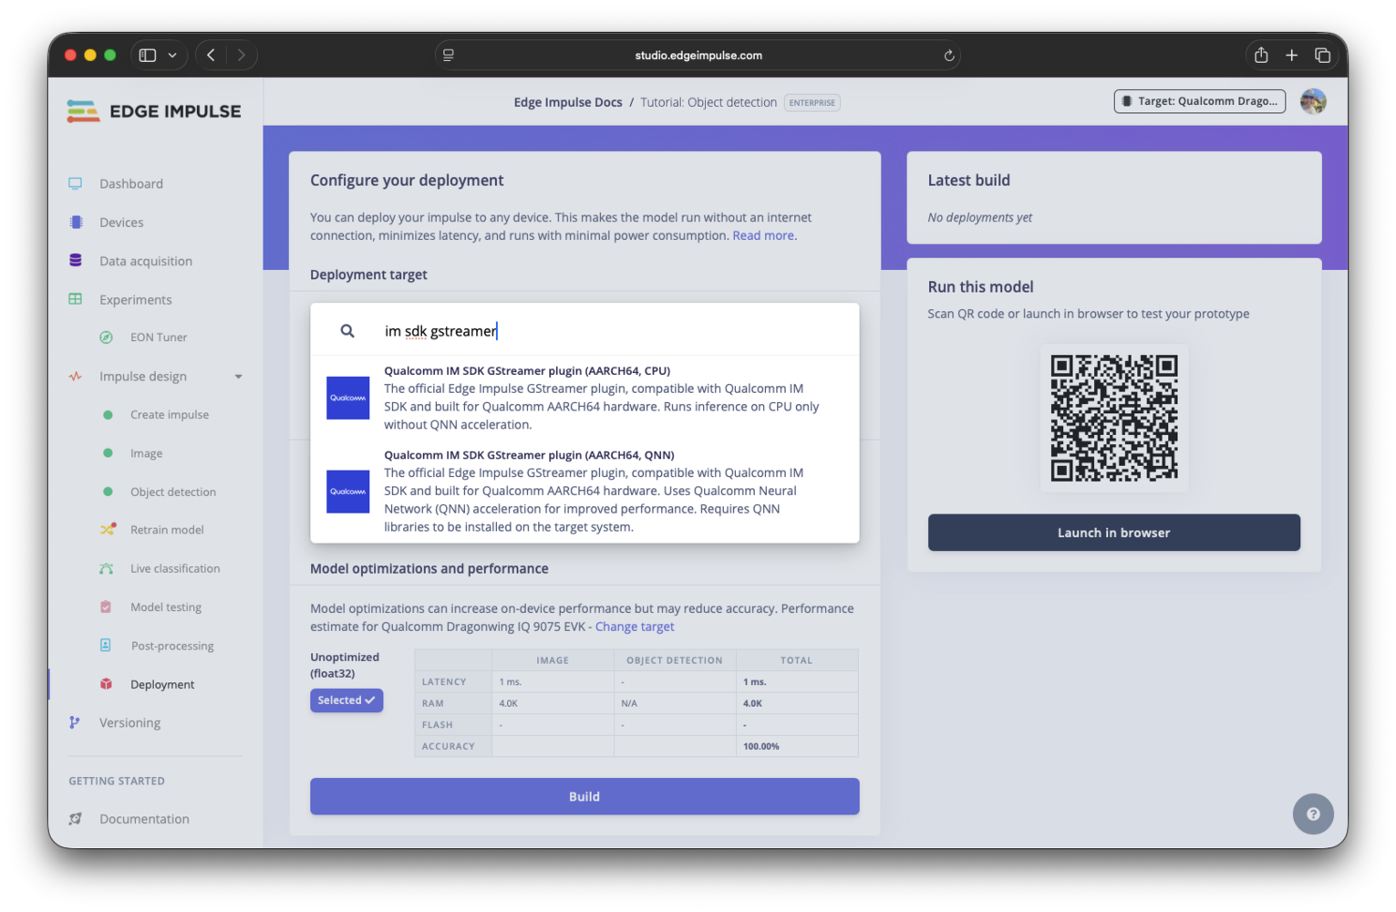Click the Change target link
Screen dimensions: 1396x912
coord(635,627)
